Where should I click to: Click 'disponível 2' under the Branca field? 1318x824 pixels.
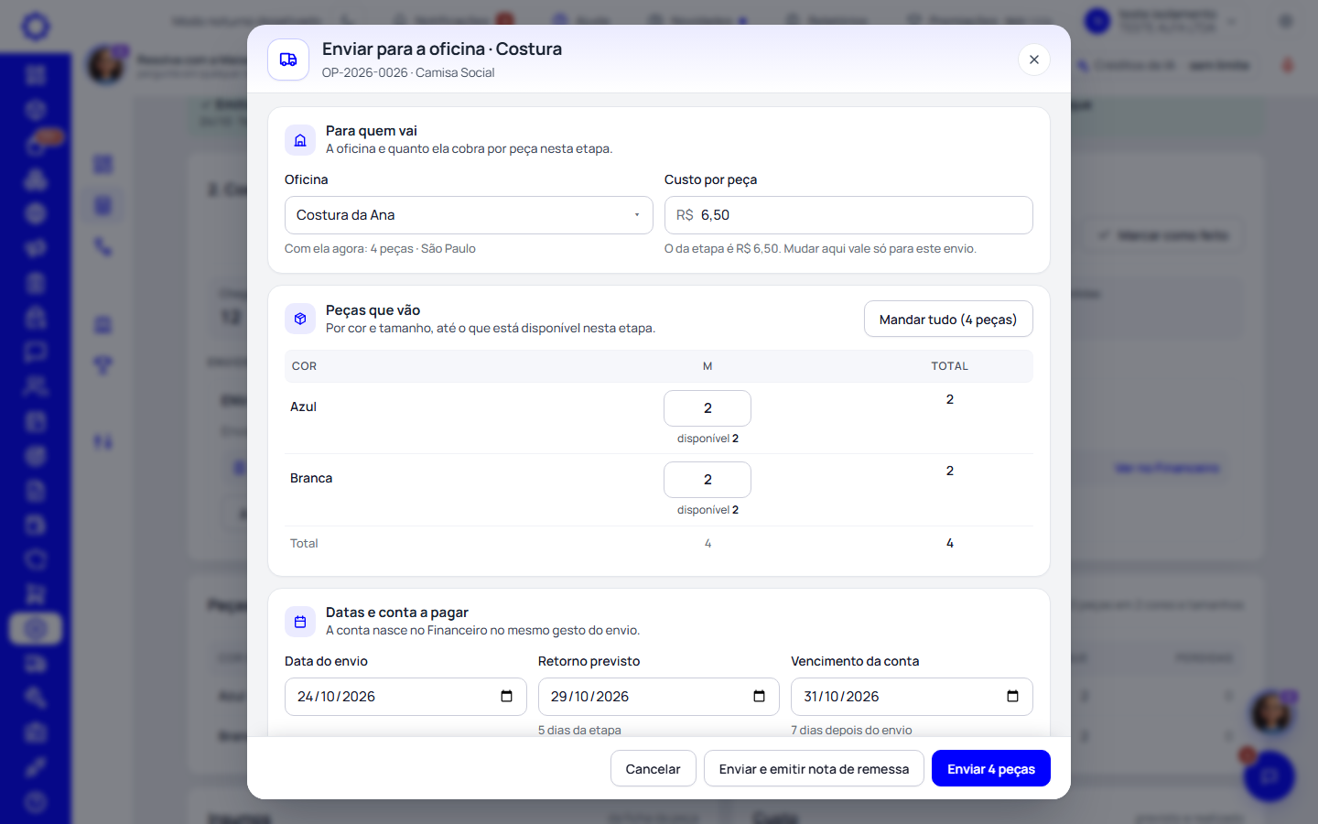[x=708, y=510]
